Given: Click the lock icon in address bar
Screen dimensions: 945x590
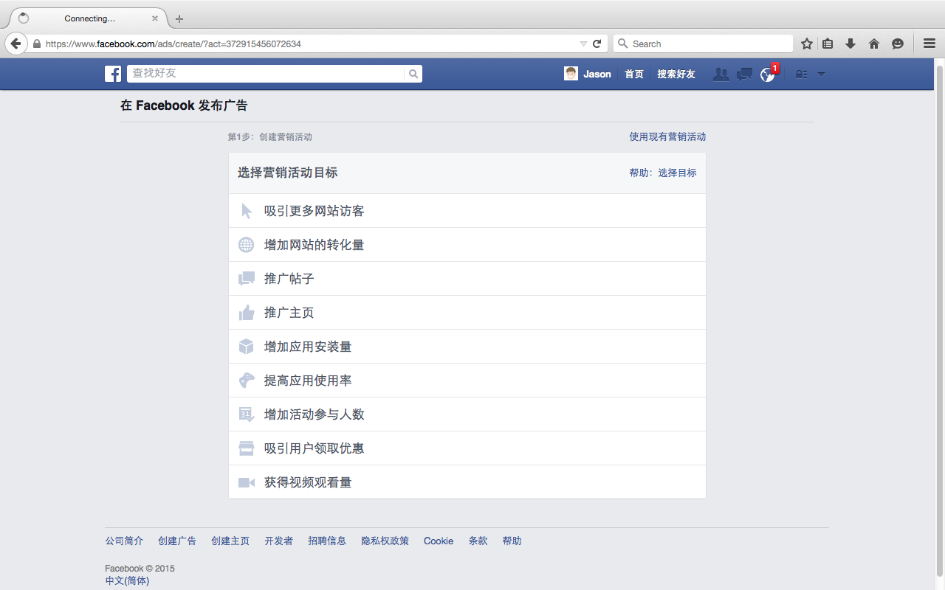Looking at the screenshot, I should click(x=37, y=44).
